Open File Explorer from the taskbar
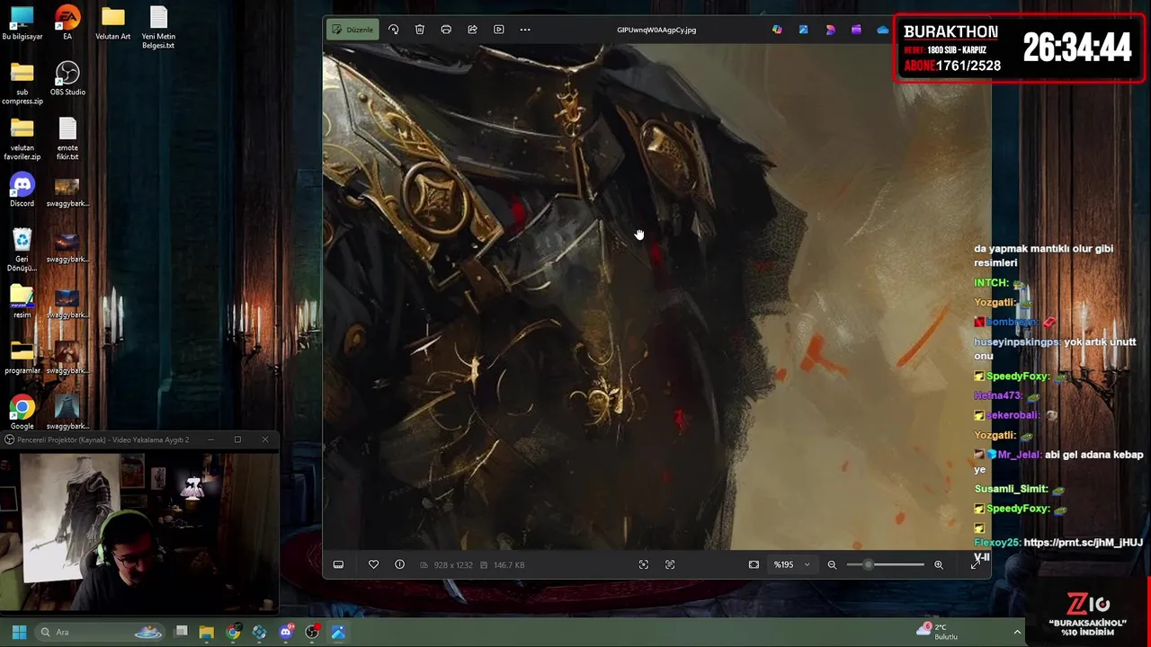Viewport: 1151px width, 647px height. (x=207, y=632)
